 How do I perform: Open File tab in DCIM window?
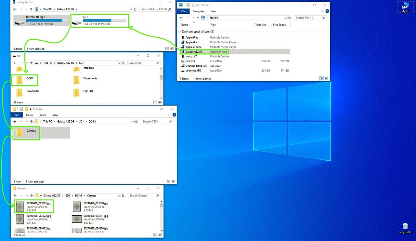[17, 115]
